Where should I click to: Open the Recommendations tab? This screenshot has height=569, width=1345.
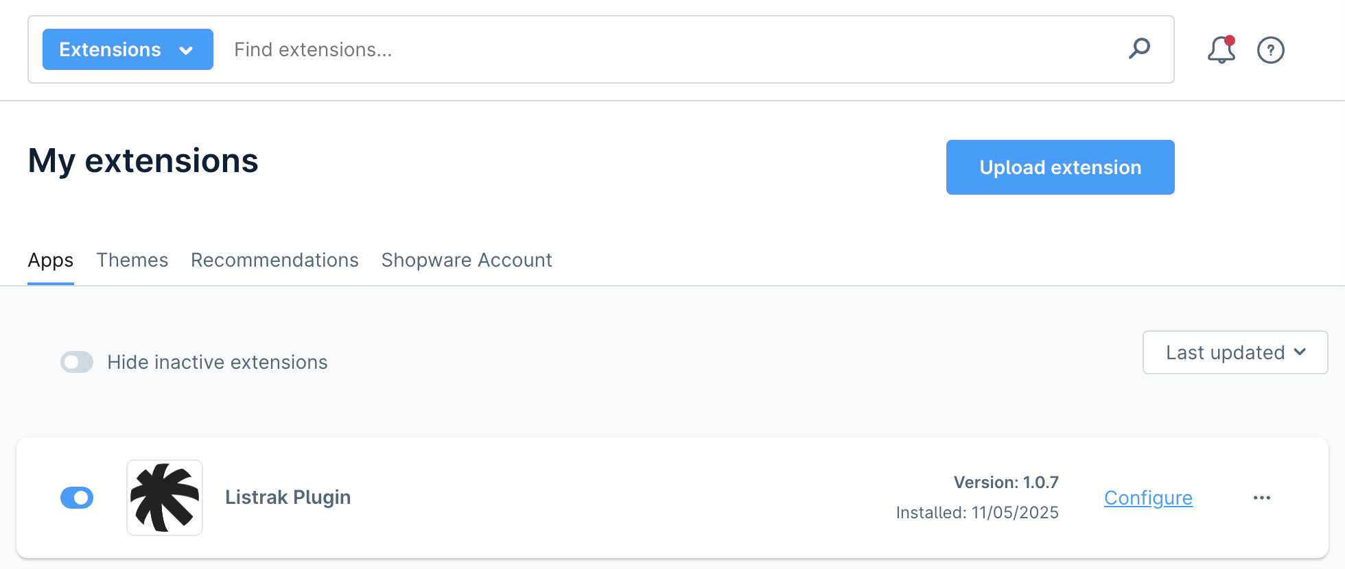pyautogui.click(x=274, y=261)
